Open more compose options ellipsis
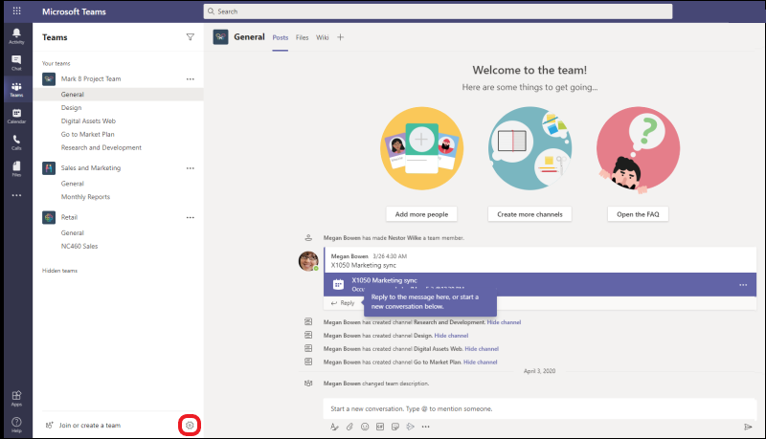Viewport: 766px width, 439px height. pos(425,427)
